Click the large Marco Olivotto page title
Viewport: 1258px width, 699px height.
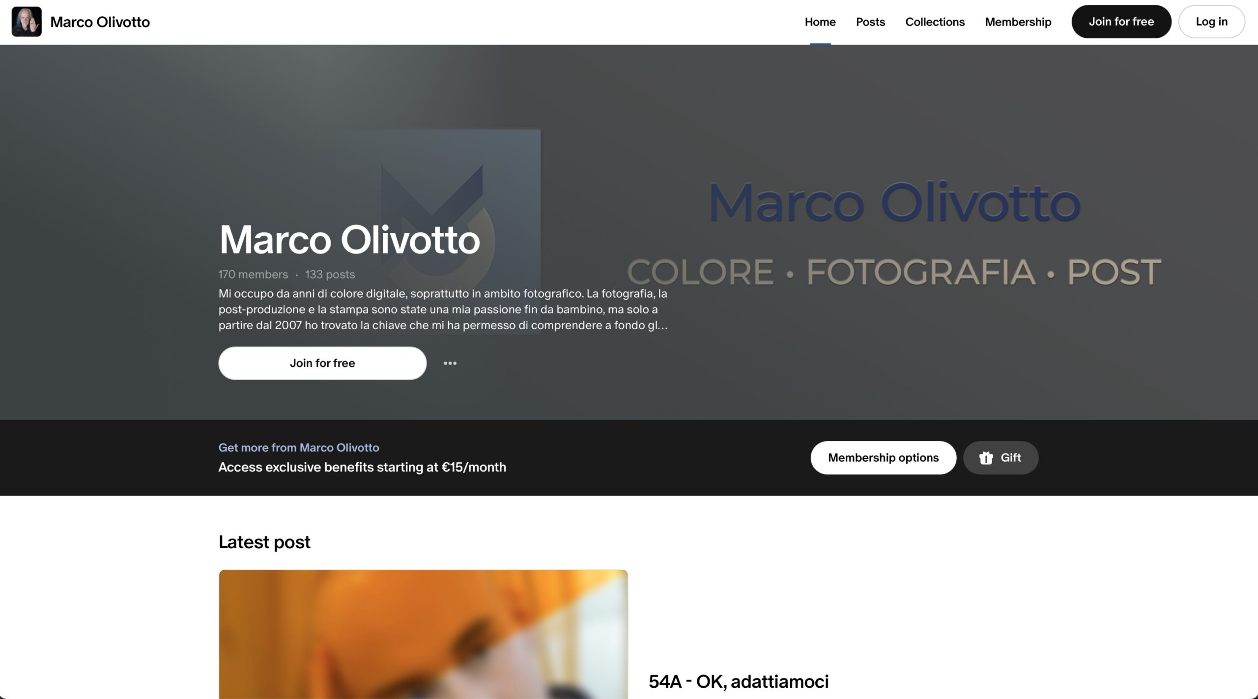349,240
